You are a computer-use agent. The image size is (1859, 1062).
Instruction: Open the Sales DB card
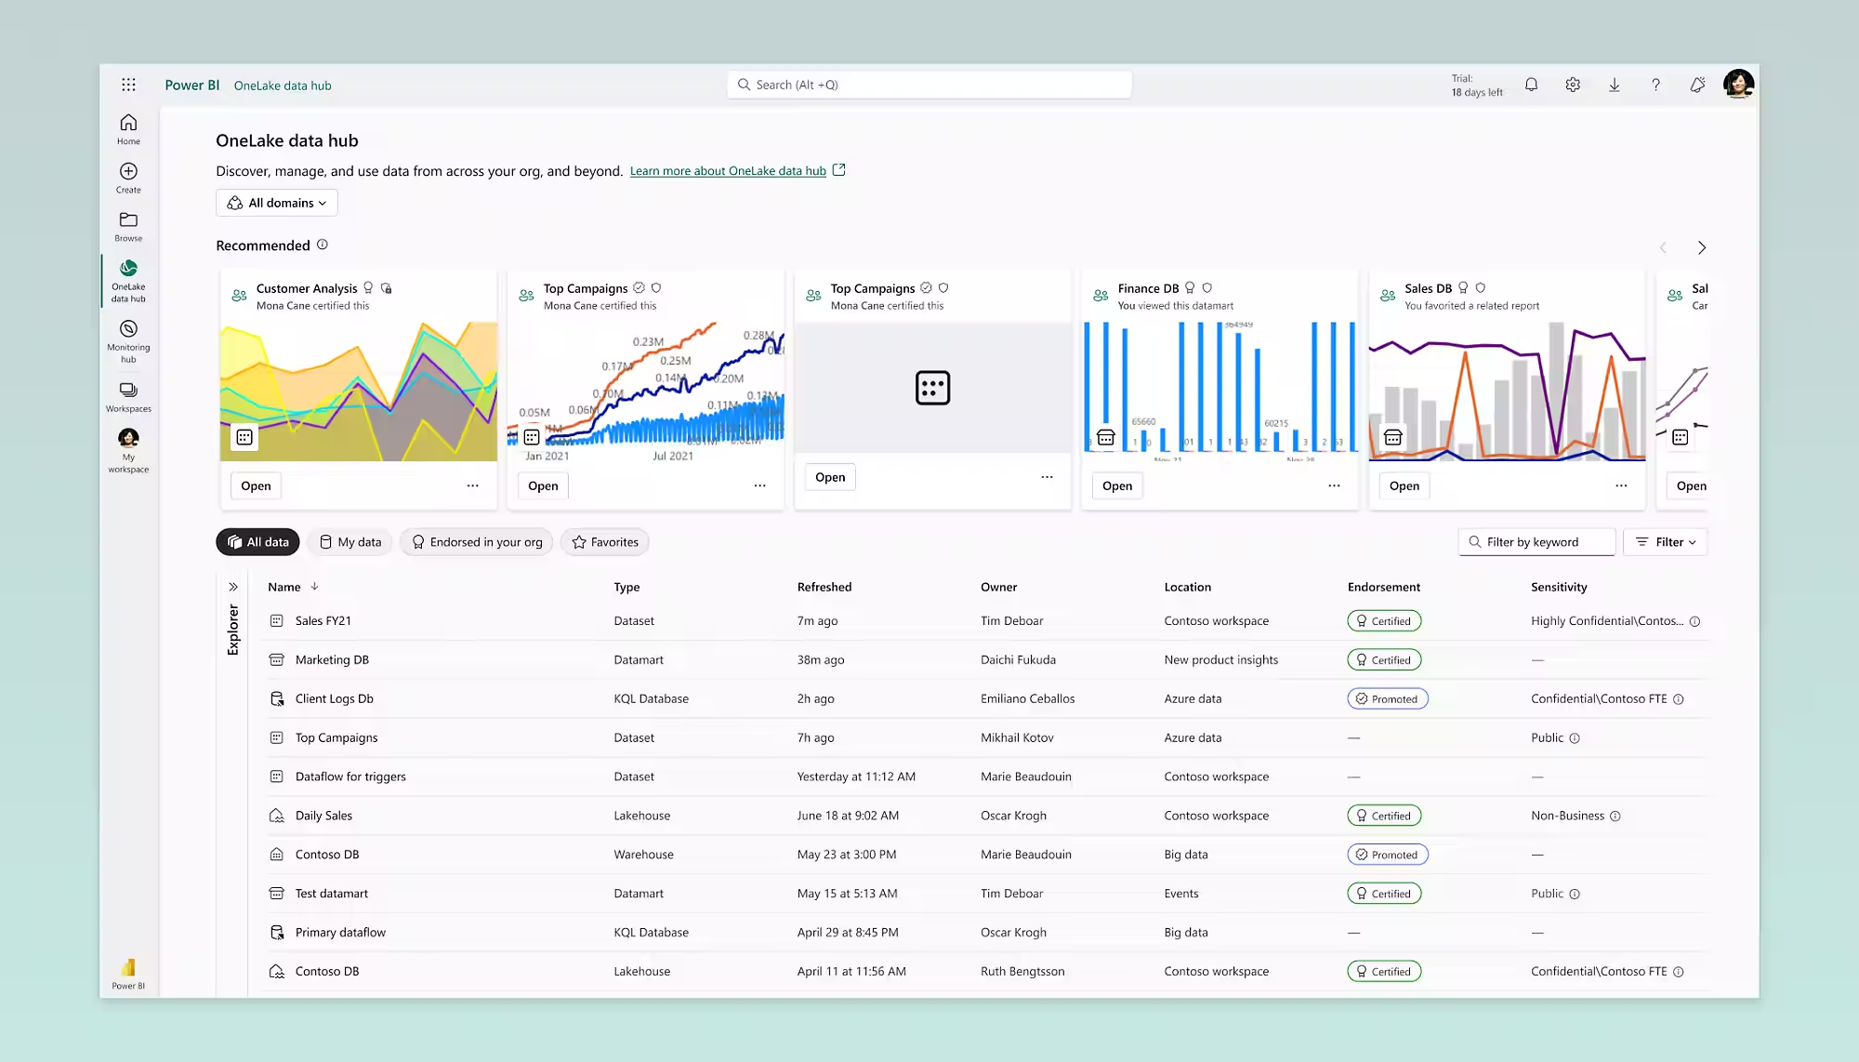click(x=1404, y=485)
